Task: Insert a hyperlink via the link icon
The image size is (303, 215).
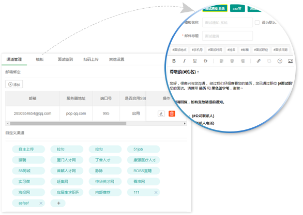Action: [x=259, y=61]
